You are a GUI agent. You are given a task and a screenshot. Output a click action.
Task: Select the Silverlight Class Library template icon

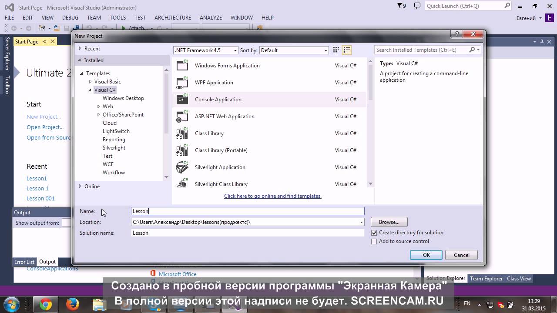(182, 184)
